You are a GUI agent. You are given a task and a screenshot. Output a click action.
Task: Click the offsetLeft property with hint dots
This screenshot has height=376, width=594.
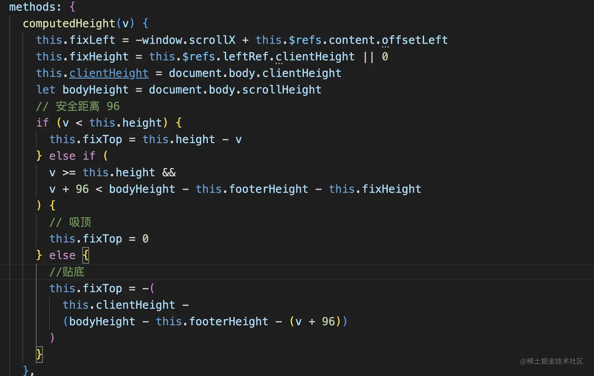[414, 40]
